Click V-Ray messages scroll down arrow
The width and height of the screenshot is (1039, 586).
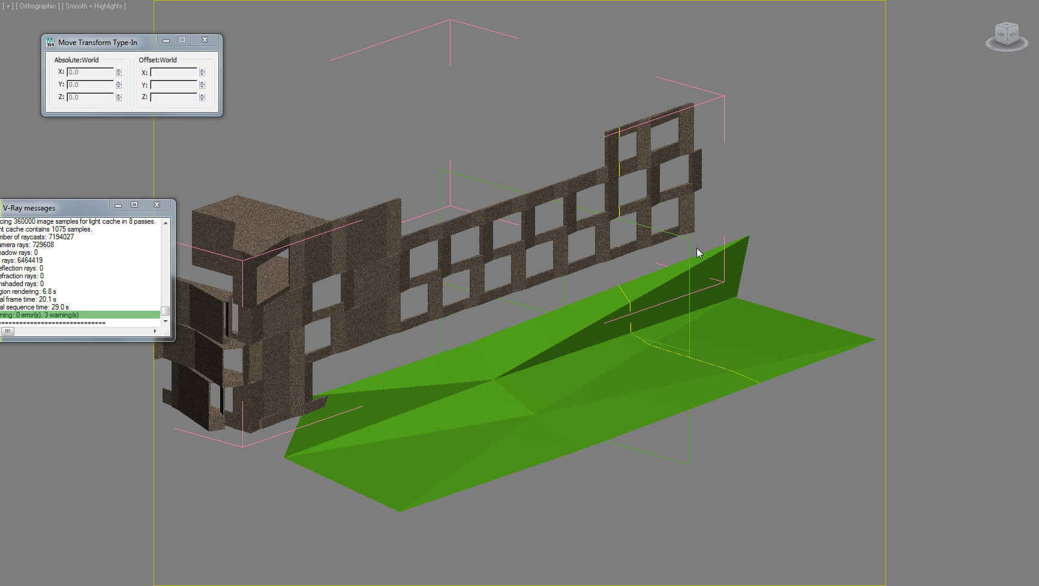[x=166, y=321]
